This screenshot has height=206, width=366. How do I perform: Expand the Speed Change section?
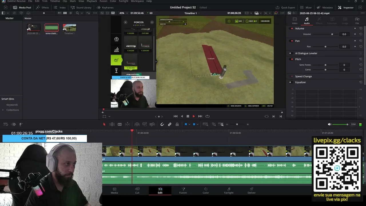tap(303, 76)
